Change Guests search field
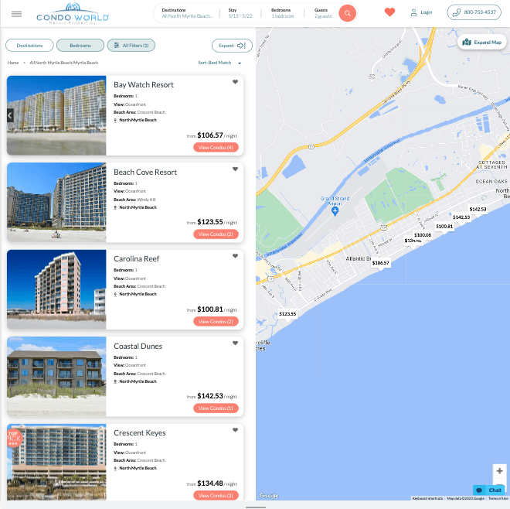 (323, 13)
